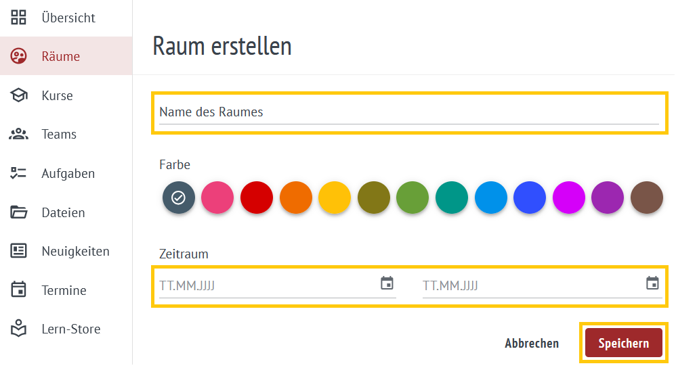Open the end date calendar picker

(653, 283)
